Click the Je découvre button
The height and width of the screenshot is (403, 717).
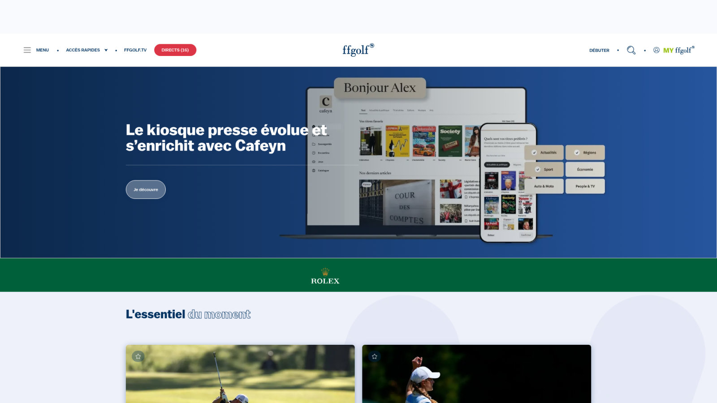point(146,189)
